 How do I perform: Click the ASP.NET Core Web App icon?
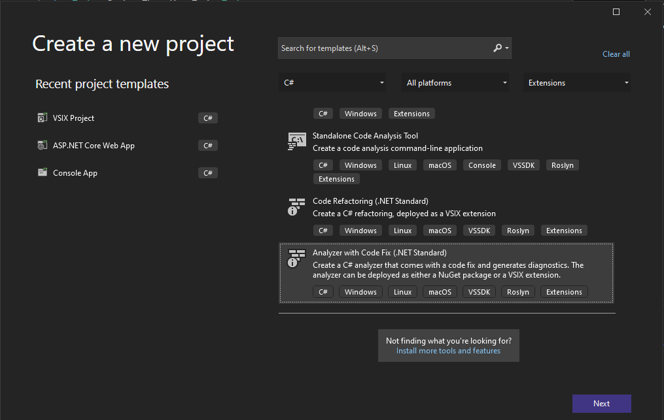[x=43, y=145]
